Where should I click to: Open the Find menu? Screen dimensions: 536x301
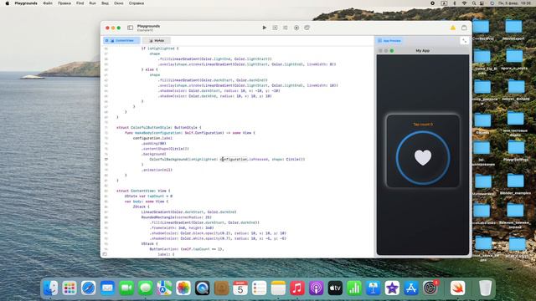tap(80, 3)
